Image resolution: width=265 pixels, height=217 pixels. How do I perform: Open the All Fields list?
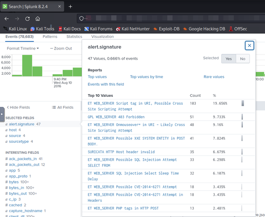(x=62, y=107)
